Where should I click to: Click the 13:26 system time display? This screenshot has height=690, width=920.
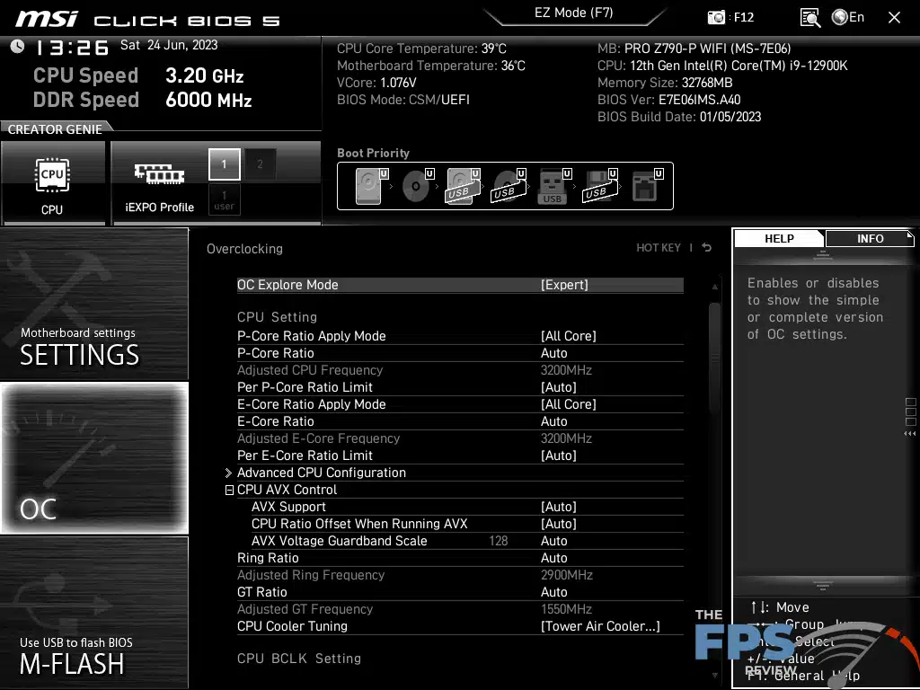pyautogui.click(x=72, y=48)
